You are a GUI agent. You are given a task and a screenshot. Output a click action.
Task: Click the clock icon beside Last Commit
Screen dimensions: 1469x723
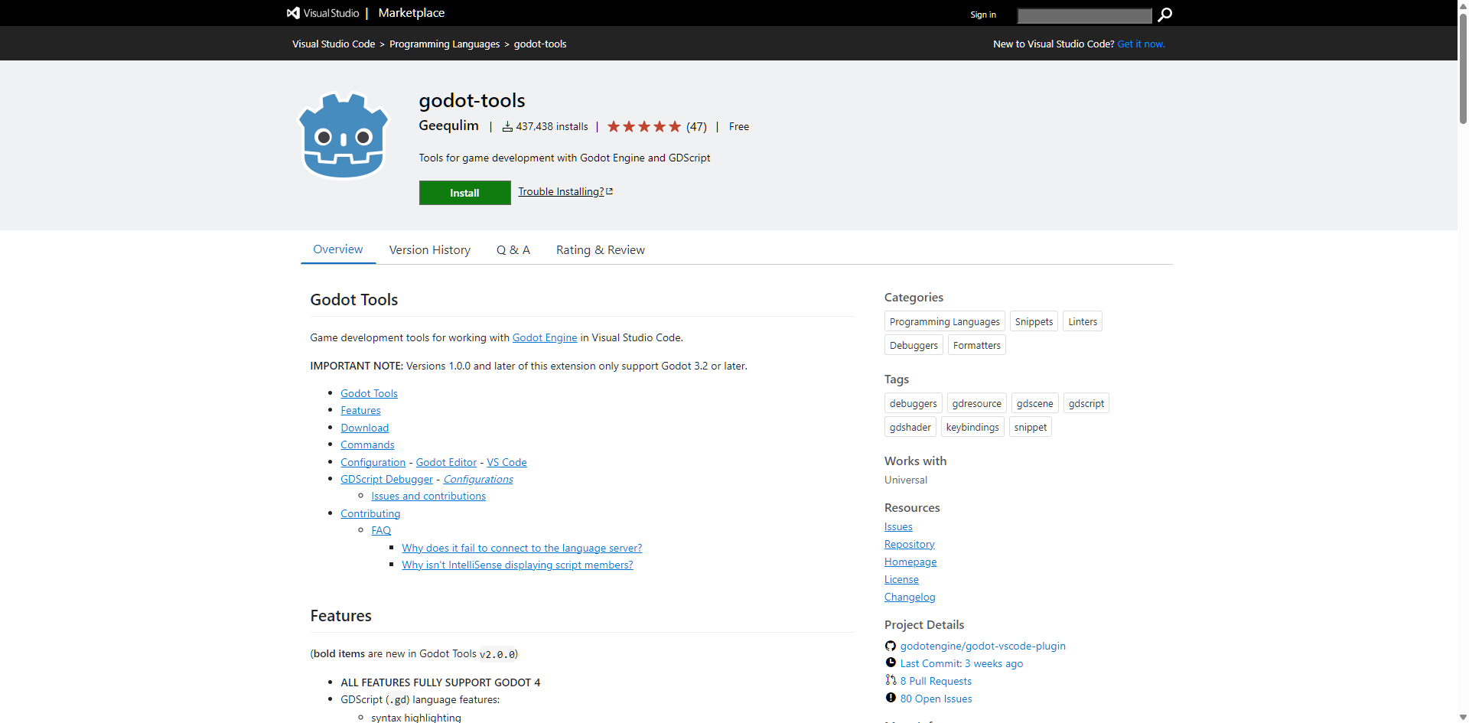click(x=891, y=663)
